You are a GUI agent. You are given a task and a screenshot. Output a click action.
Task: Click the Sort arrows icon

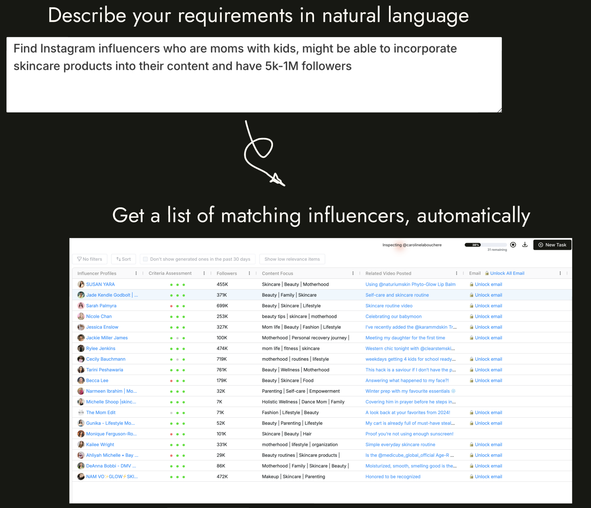pos(119,259)
